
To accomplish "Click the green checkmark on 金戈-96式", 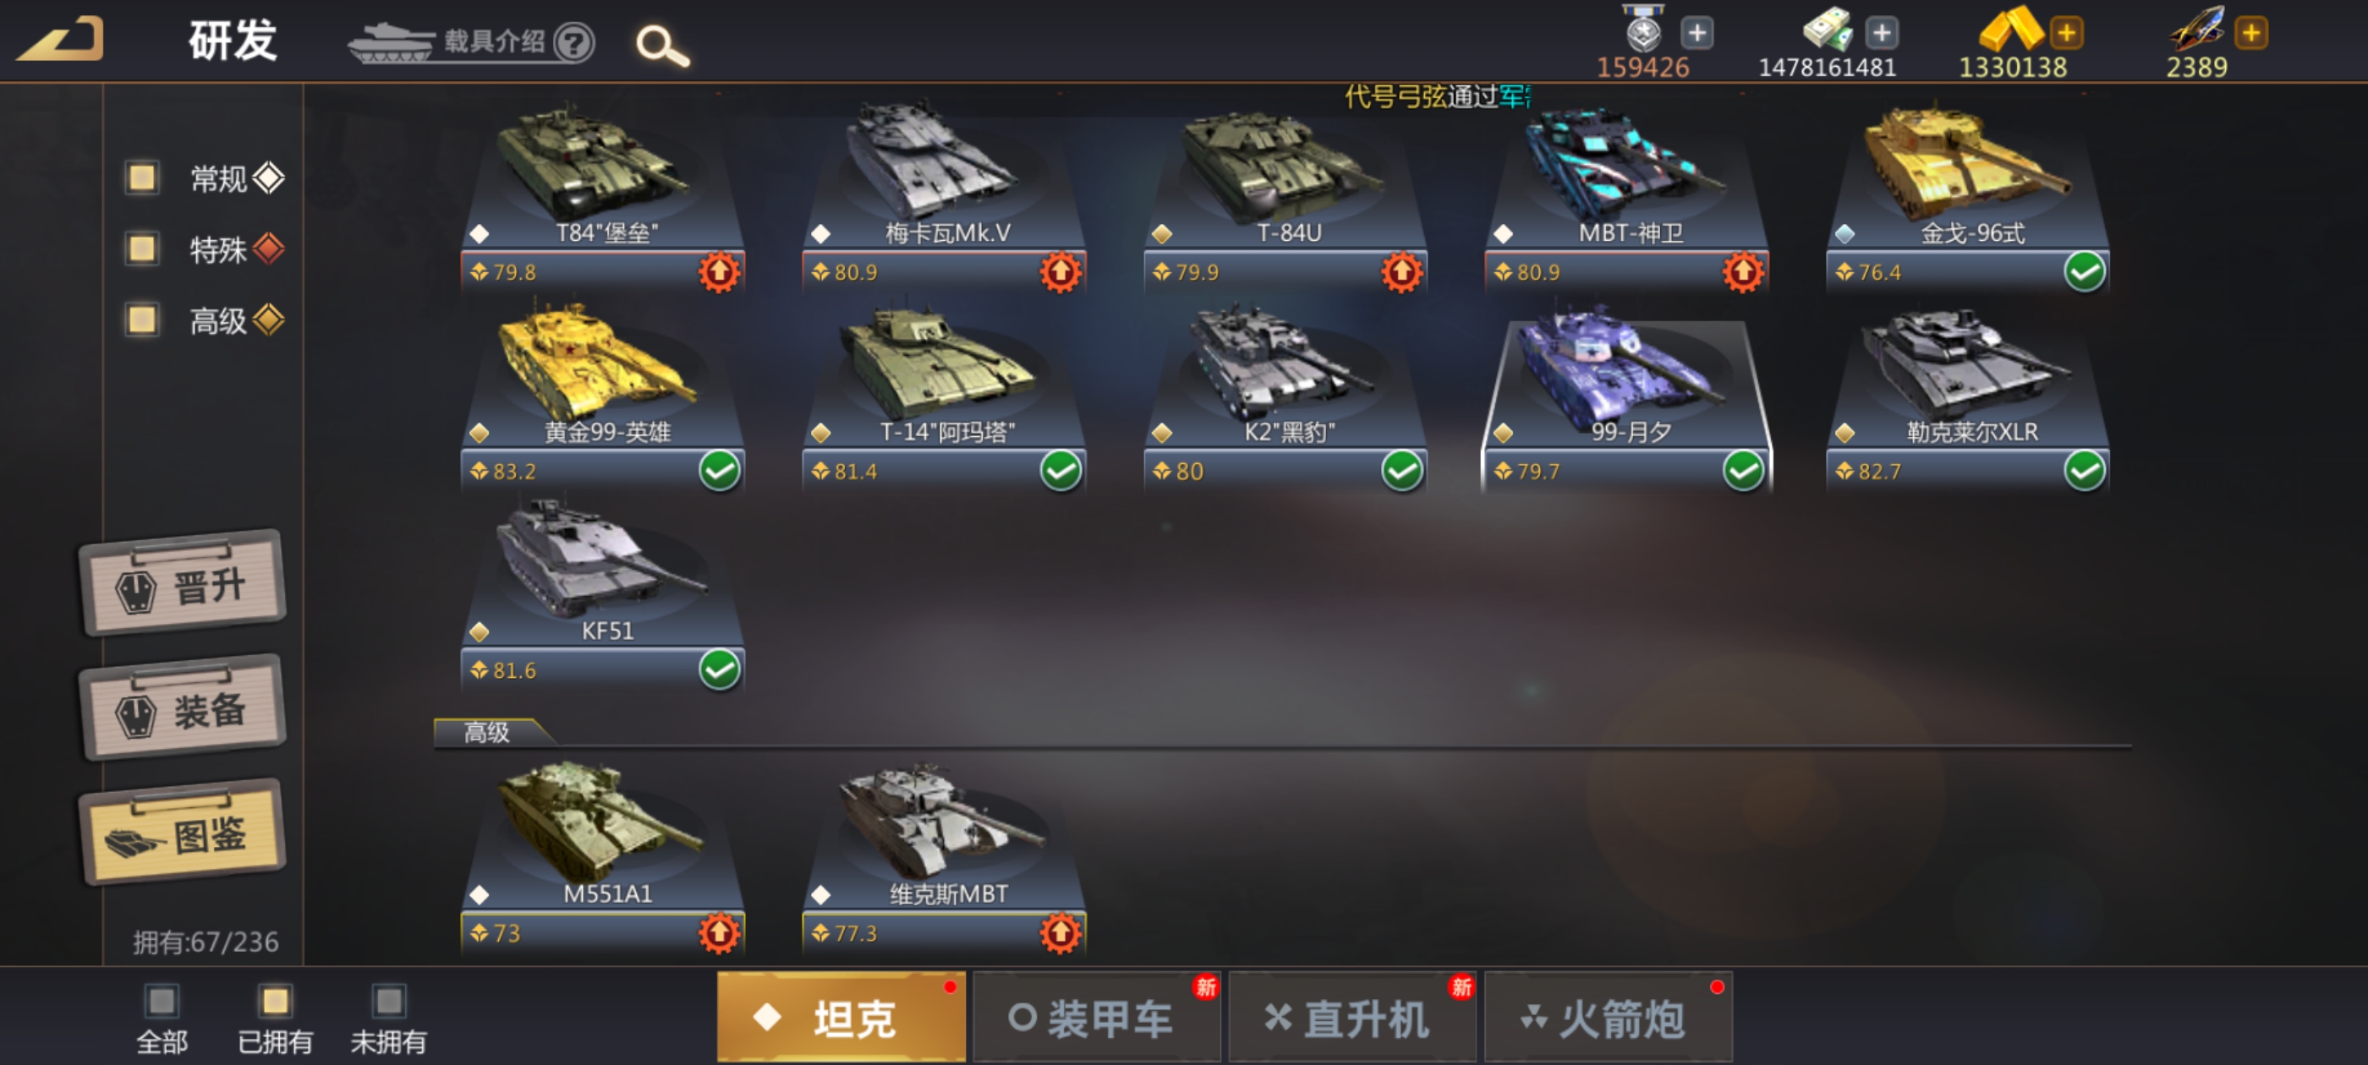I will [x=2084, y=272].
